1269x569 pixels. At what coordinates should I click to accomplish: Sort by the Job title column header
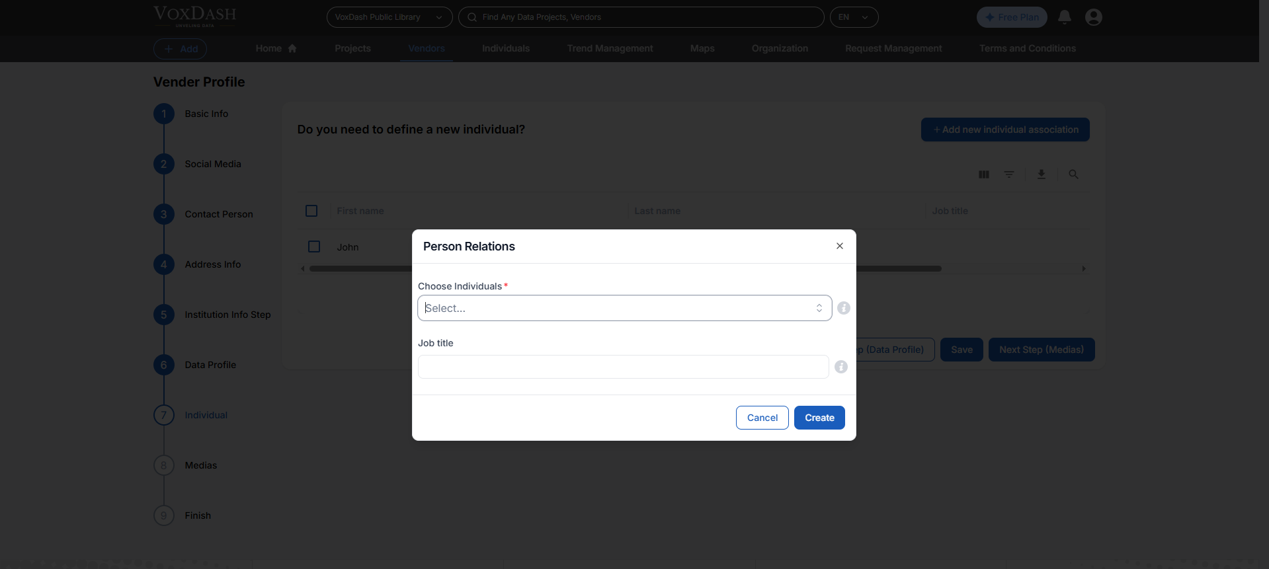pos(950,211)
